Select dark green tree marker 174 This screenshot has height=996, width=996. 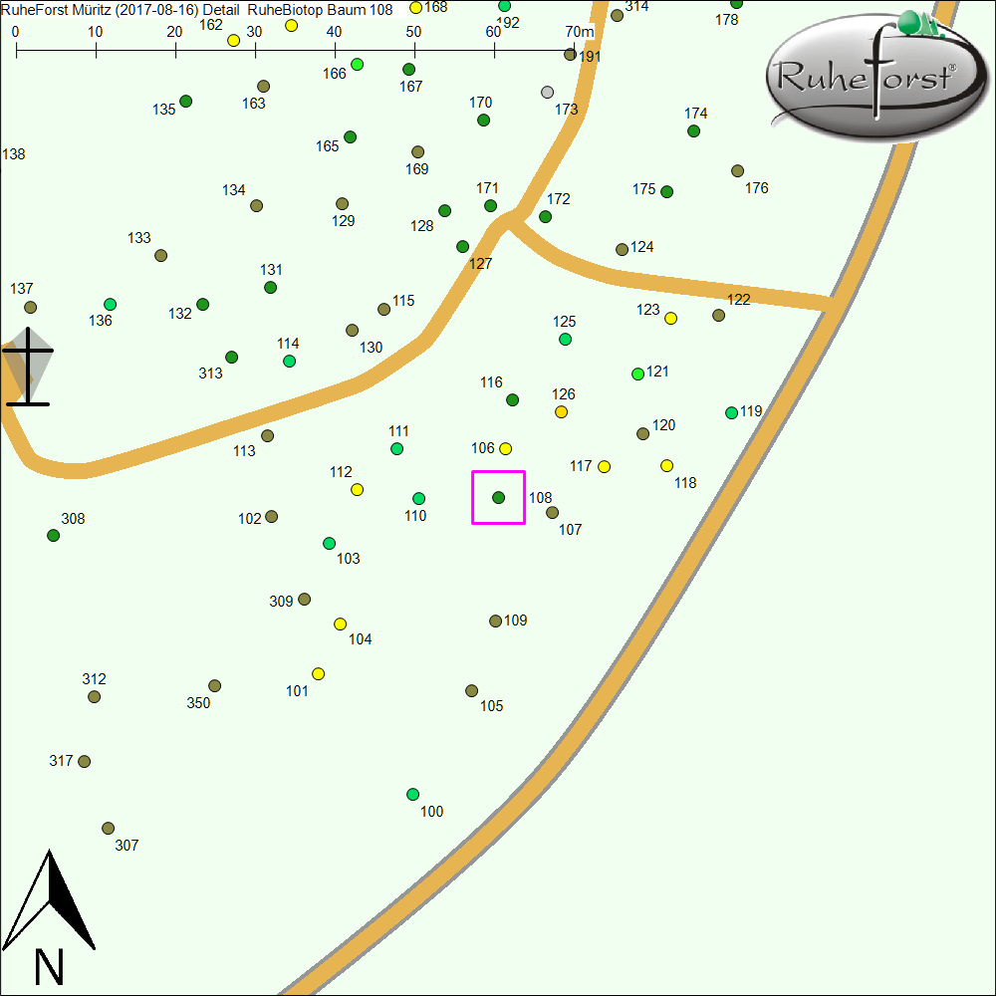pyautogui.click(x=694, y=130)
